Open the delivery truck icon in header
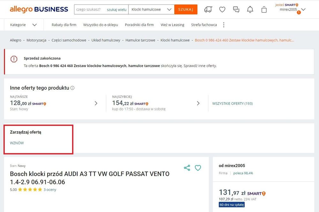The width and height of the screenshot is (319, 212). point(208,10)
